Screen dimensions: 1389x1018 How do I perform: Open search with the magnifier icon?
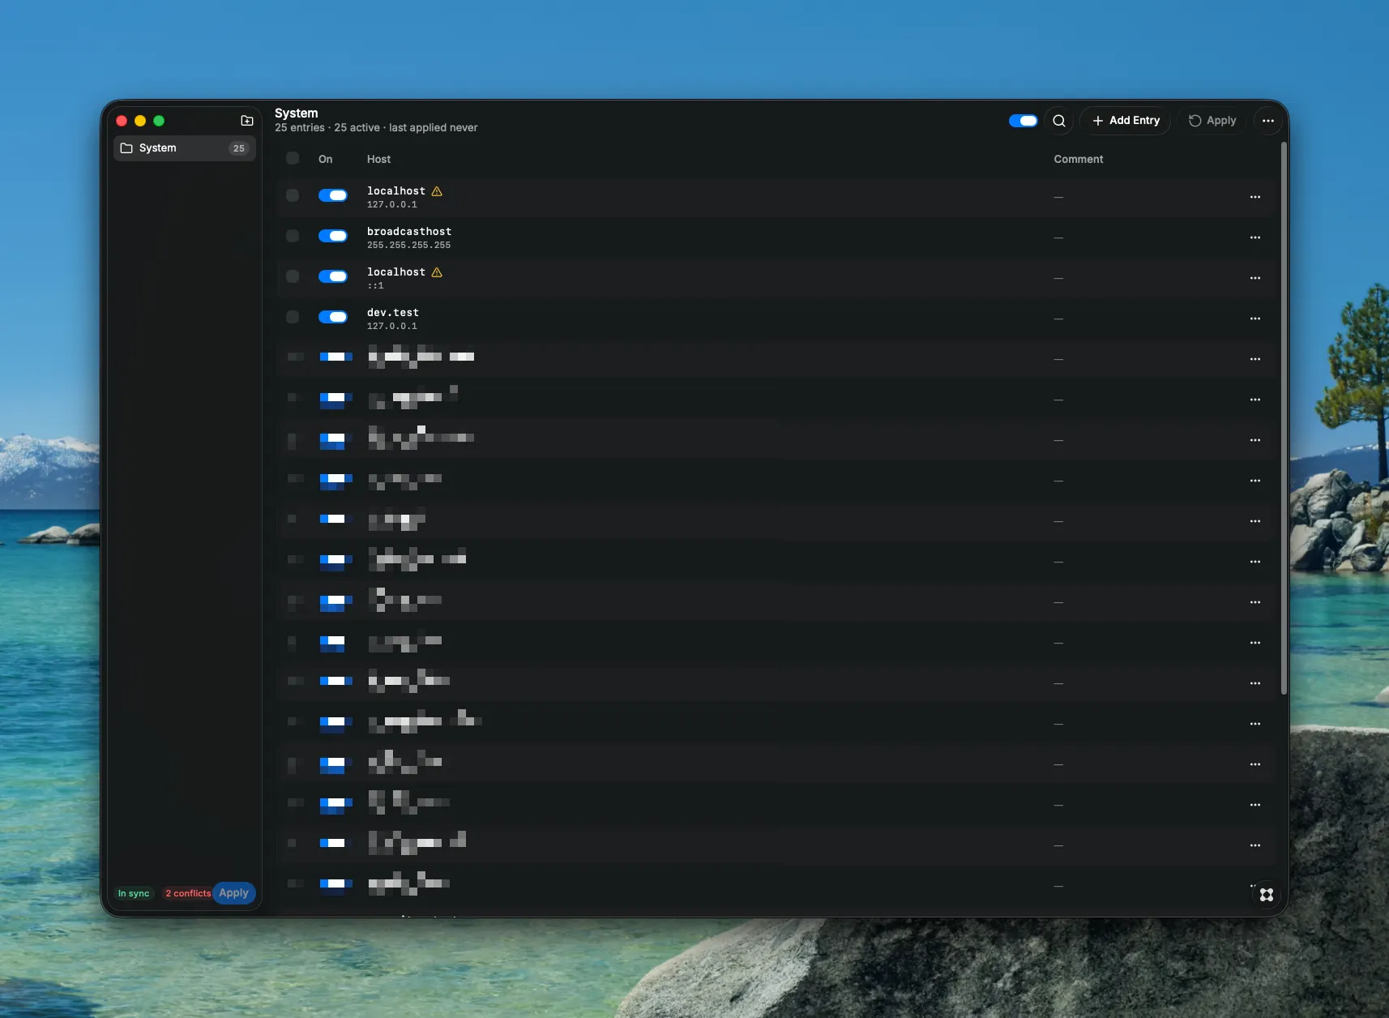pos(1059,121)
